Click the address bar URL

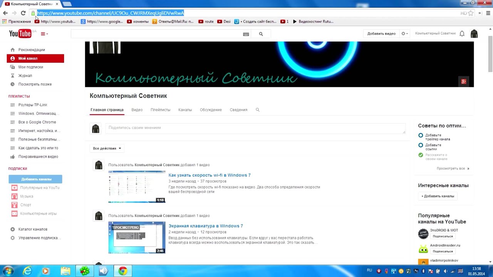click(x=111, y=13)
